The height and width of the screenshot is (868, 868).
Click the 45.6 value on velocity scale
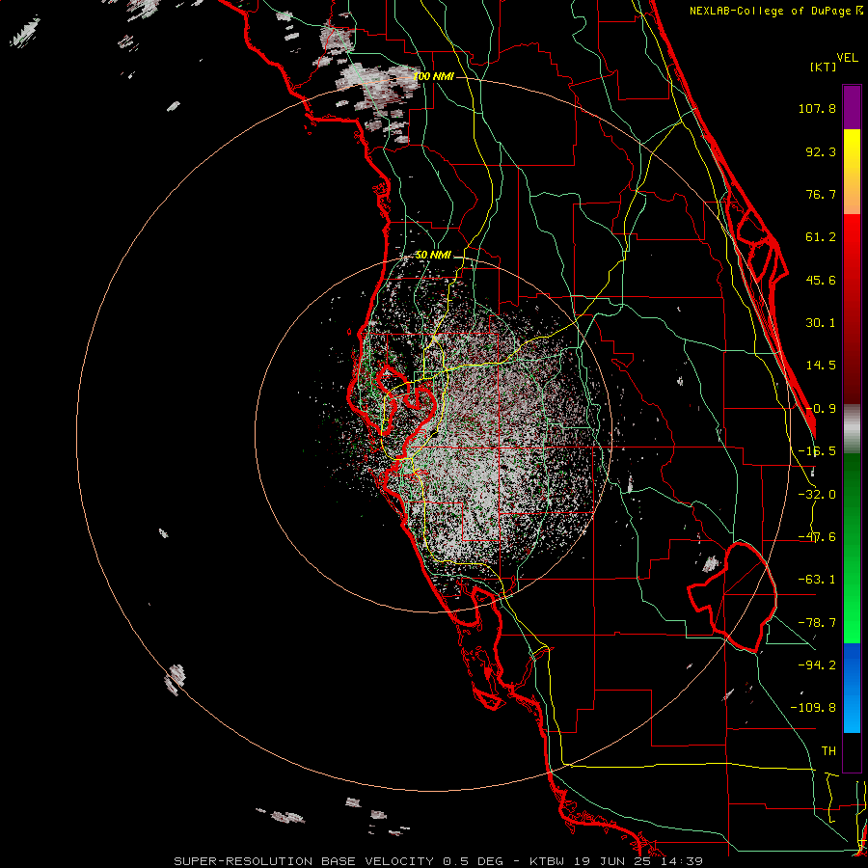(821, 280)
